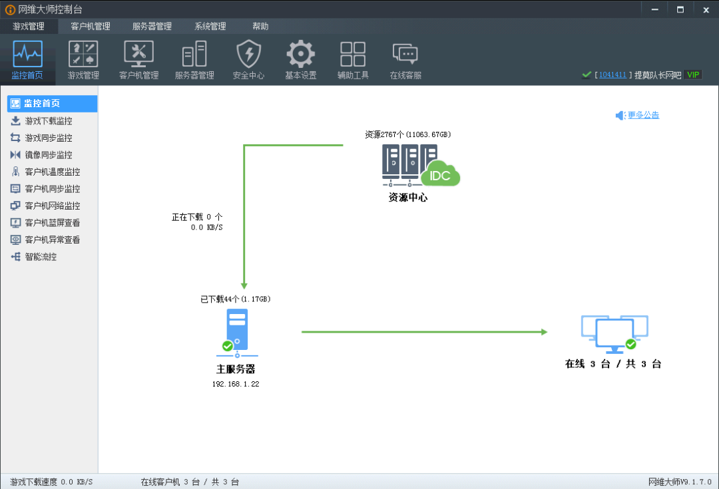Viewport: 719px width, 489px height.
Task: Click the 提莫队长网吧 account name
Action: pos(658,75)
